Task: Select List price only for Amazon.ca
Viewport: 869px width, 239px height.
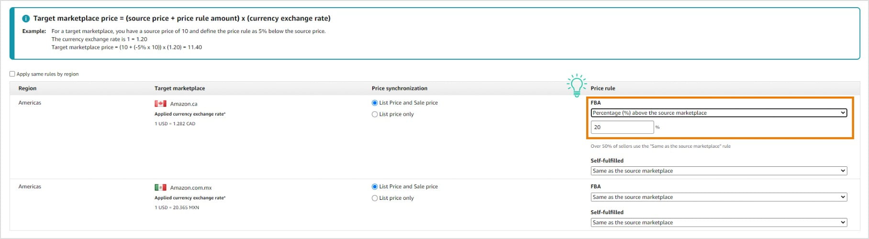Action: (x=375, y=114)
